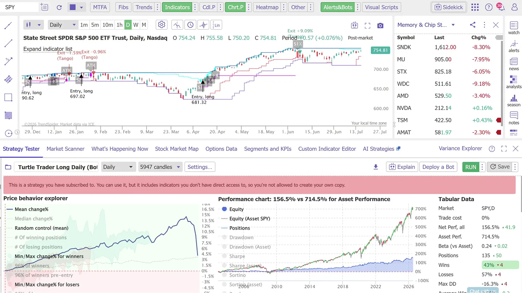Switch to the Options Data tab
Image resolution: width=522 pixels, height=293 pixels.
coord(221,149)
